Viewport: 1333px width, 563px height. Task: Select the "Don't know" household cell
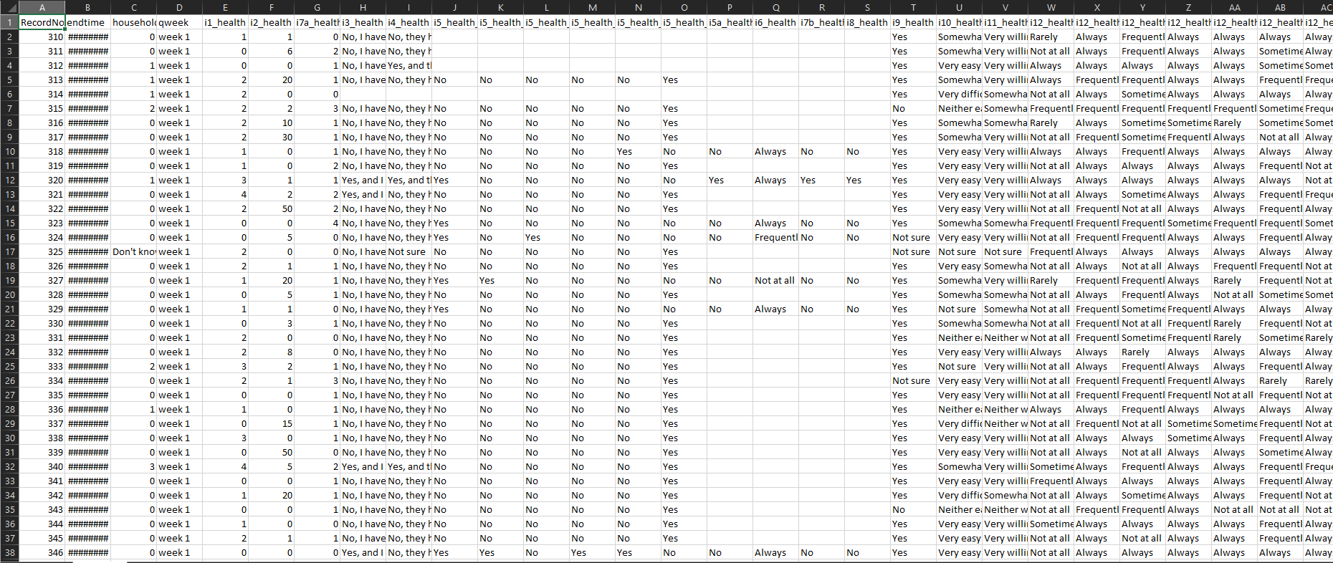[133, 251]
